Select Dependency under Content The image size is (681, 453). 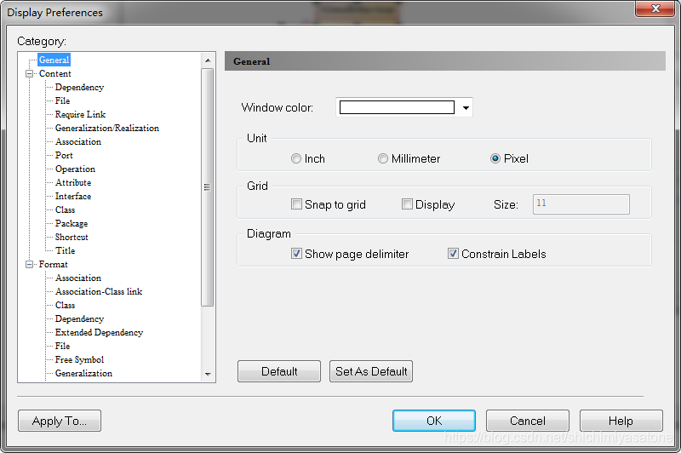(x=79, y=88)
